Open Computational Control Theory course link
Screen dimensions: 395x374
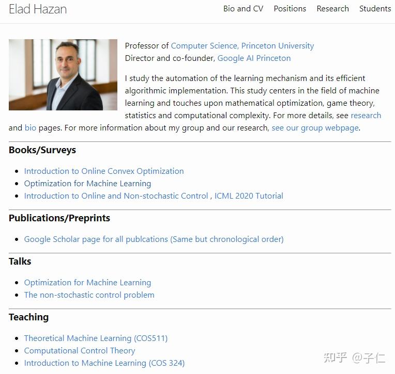pyautogui.click(x=80, y=351)
